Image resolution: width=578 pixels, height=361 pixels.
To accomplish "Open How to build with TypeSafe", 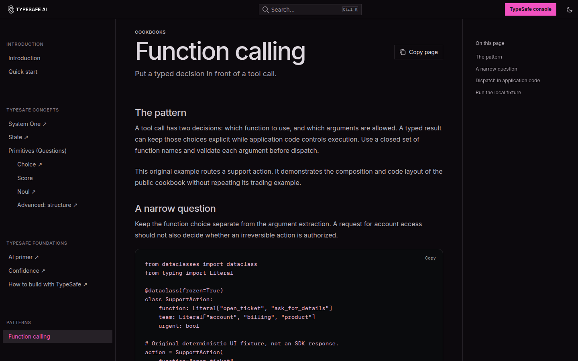I will point(48,284).
